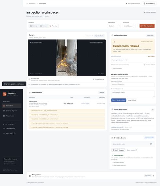Viewport: 160px width, 186px height.
Task: Open Capture setup in the sidebar
Action: pyautogui.click(x=11, y=128)
